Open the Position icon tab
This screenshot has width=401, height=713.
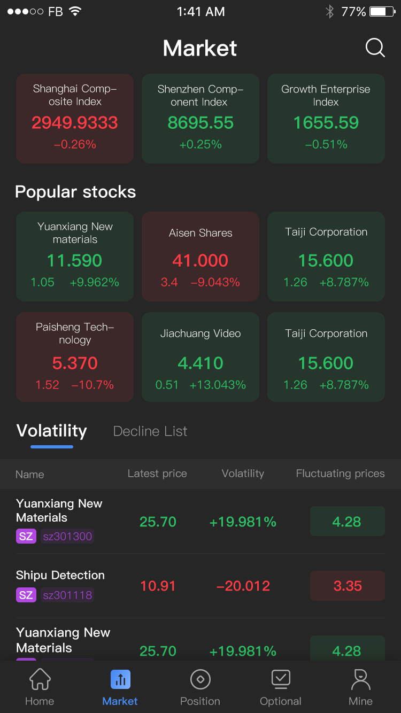[200, 680]
